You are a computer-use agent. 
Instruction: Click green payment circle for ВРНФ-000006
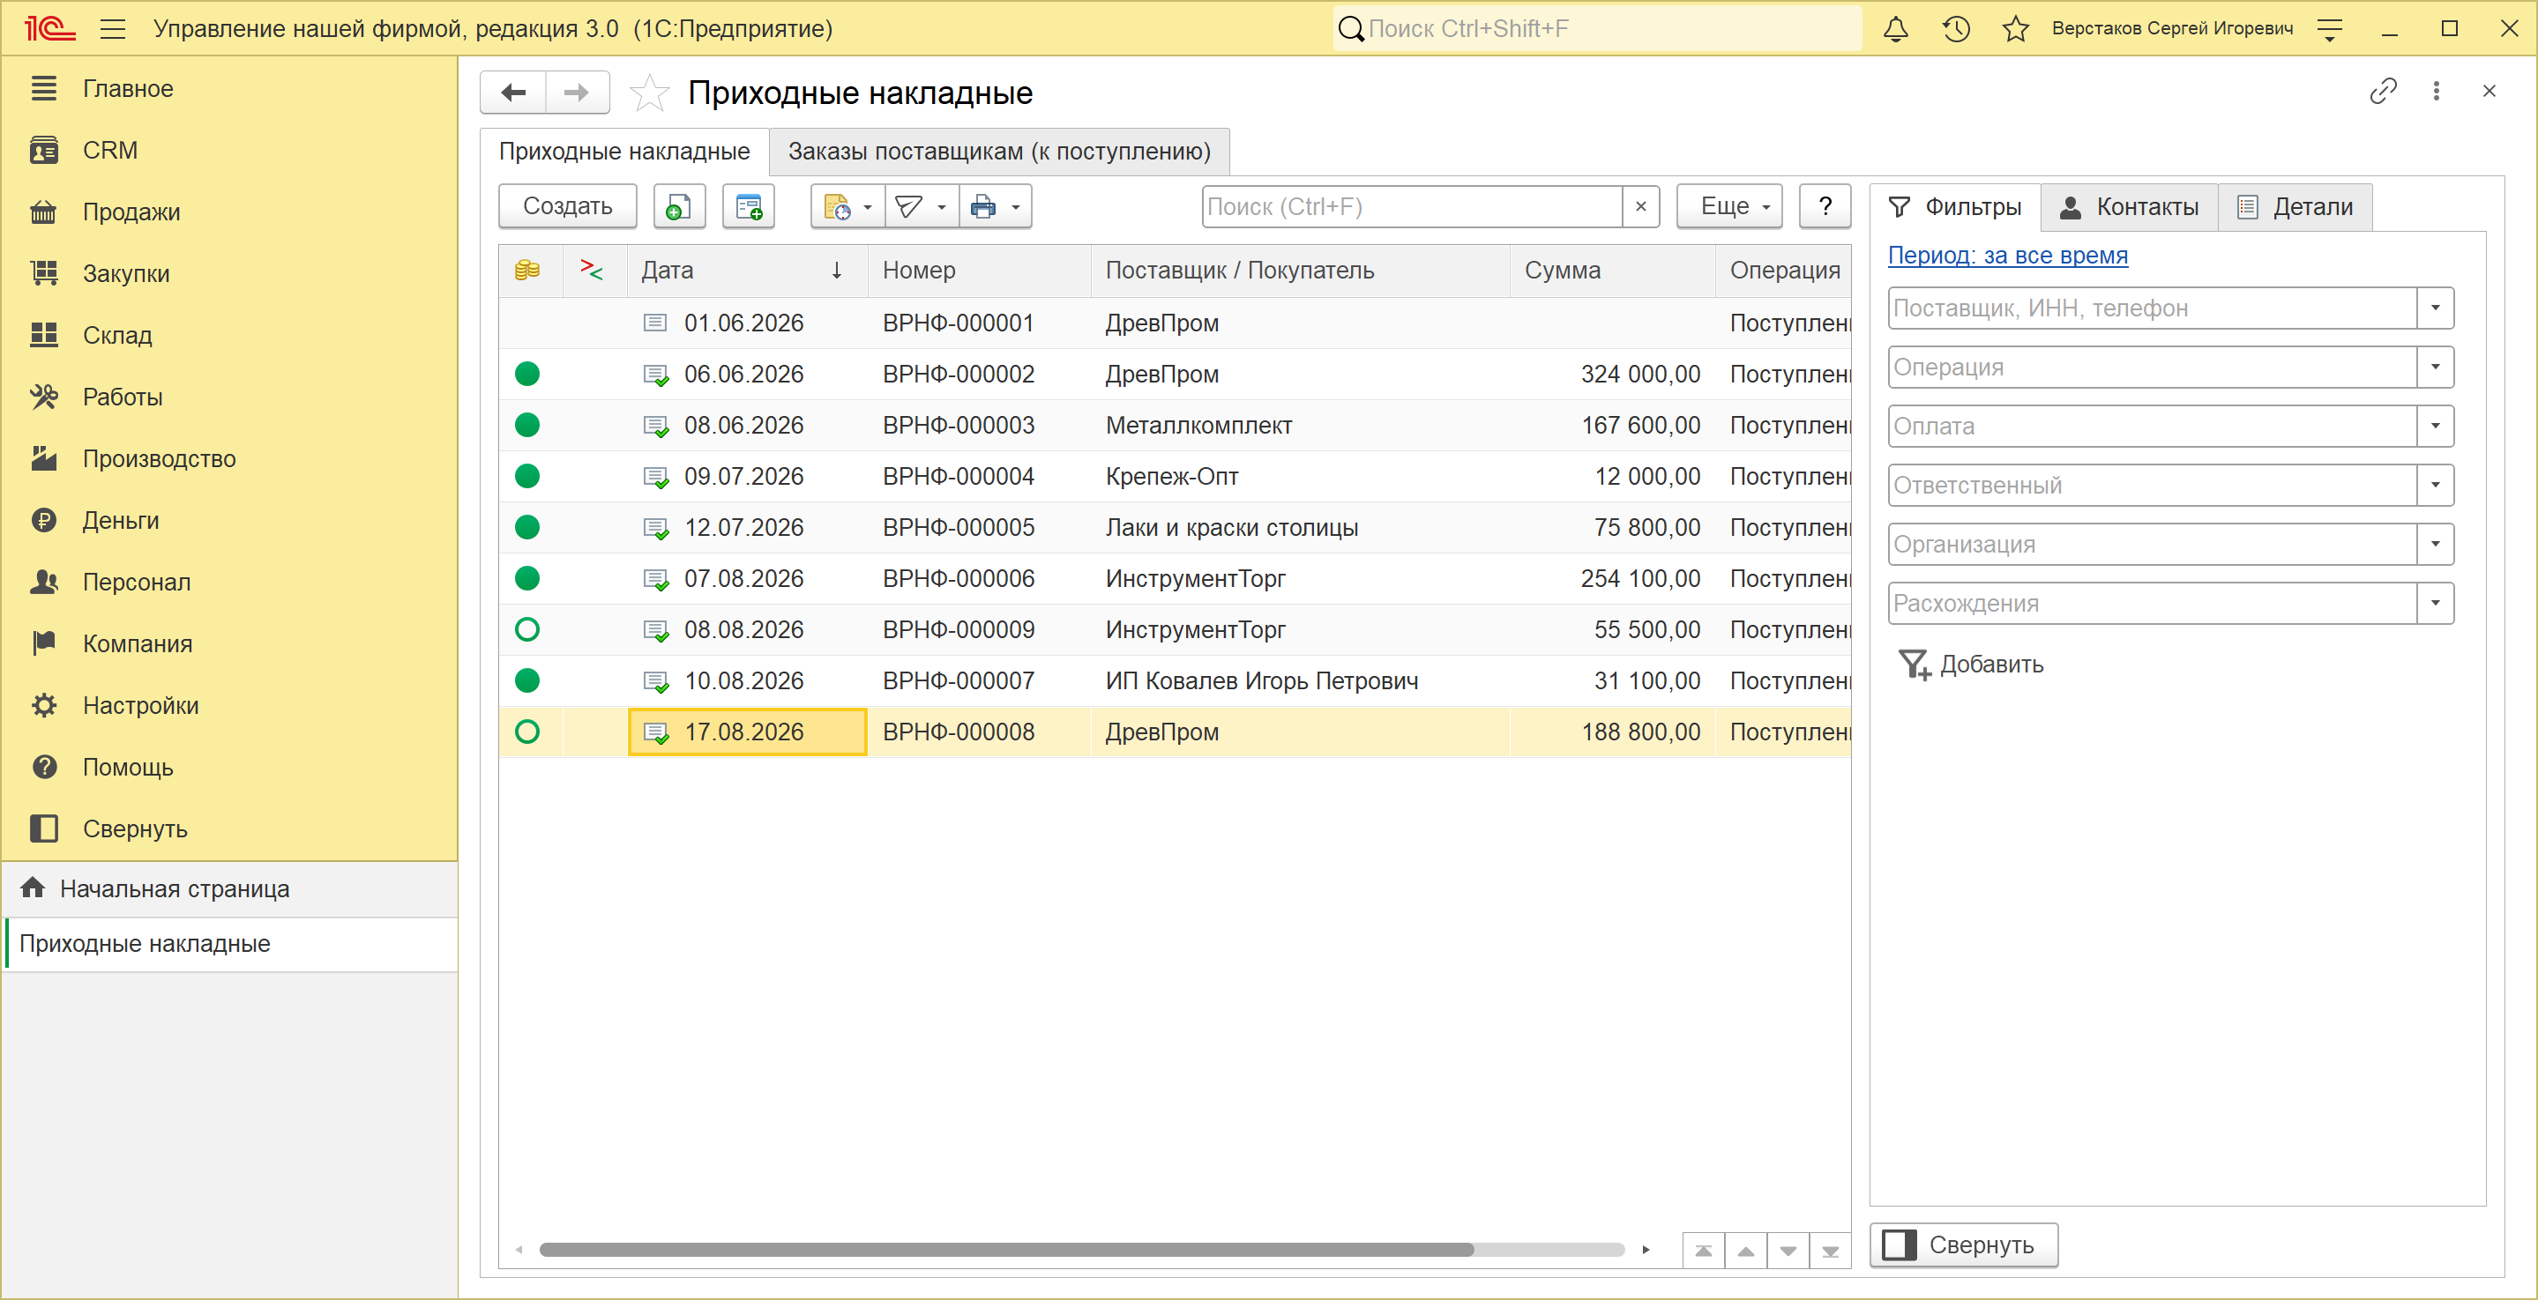[527, 579]
